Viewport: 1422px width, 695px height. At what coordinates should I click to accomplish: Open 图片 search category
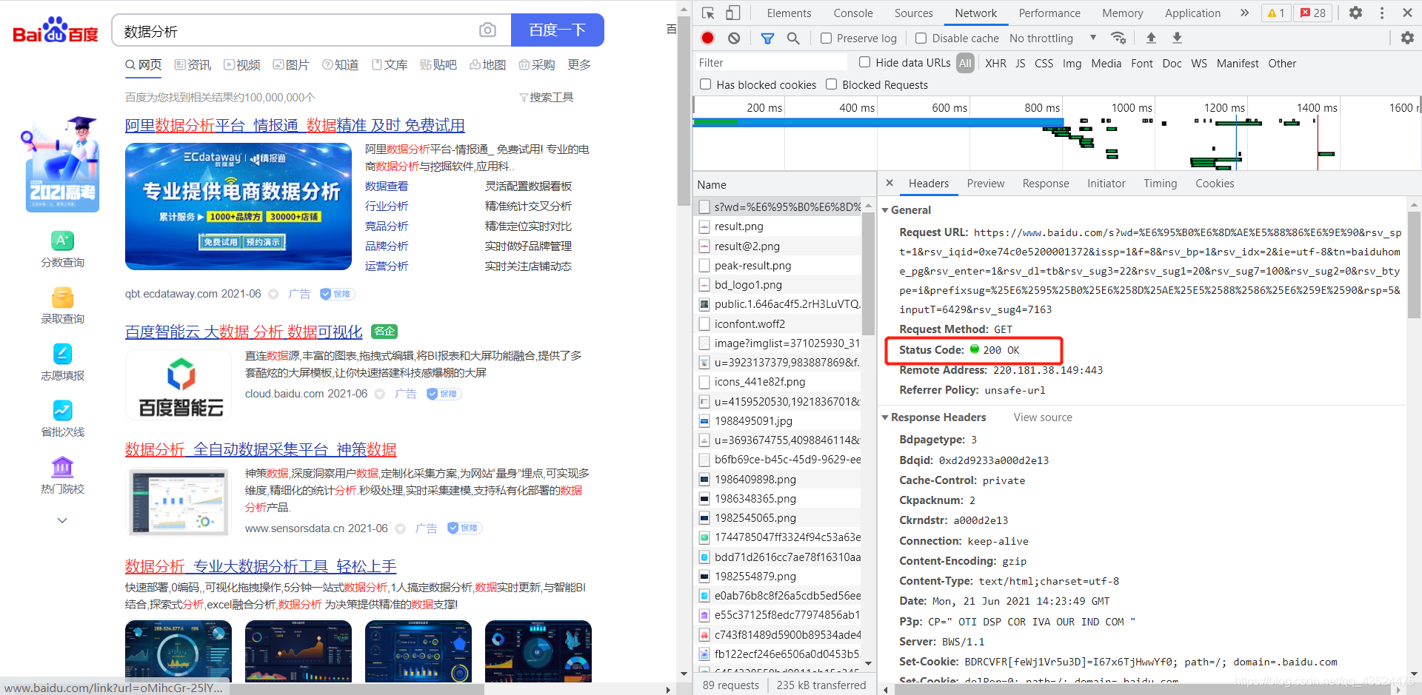point(291,65)
